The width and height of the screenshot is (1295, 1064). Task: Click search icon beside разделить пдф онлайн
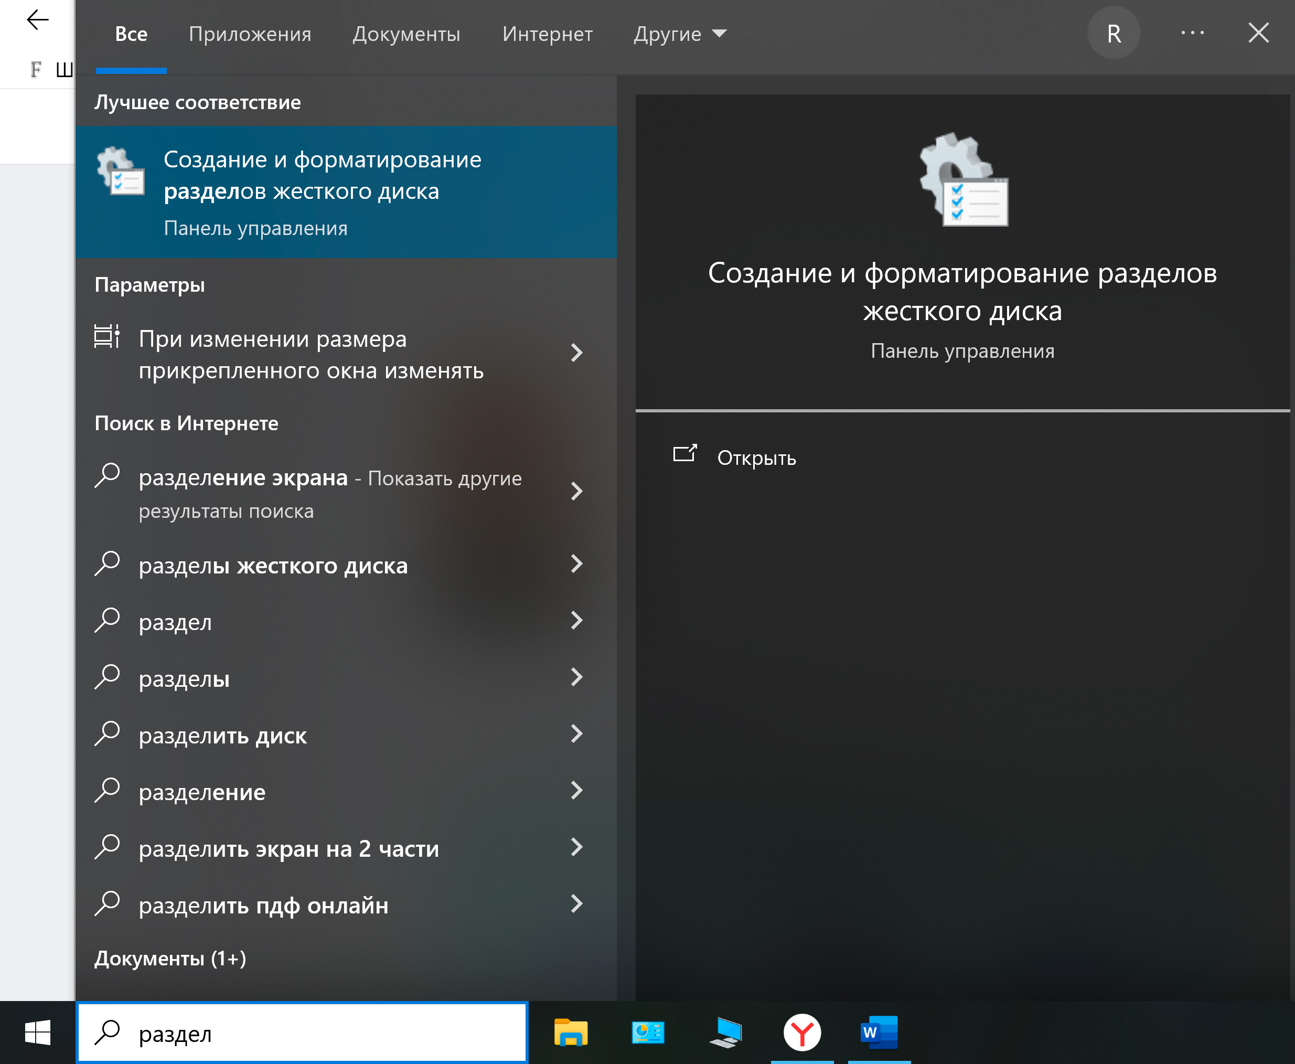107,903
